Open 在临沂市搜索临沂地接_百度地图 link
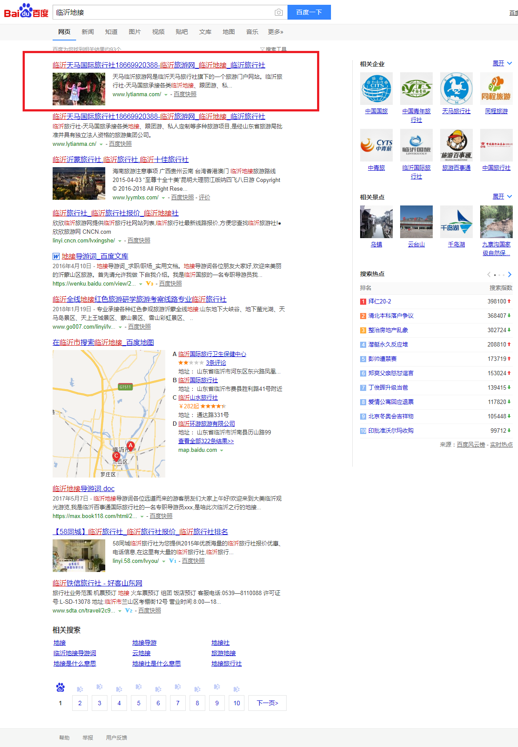 pos(103,342)
